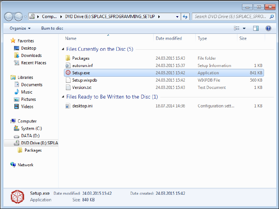This screenshot has width=279, height=209.
Task: Open the Organize menu
Action: (20, 28)
